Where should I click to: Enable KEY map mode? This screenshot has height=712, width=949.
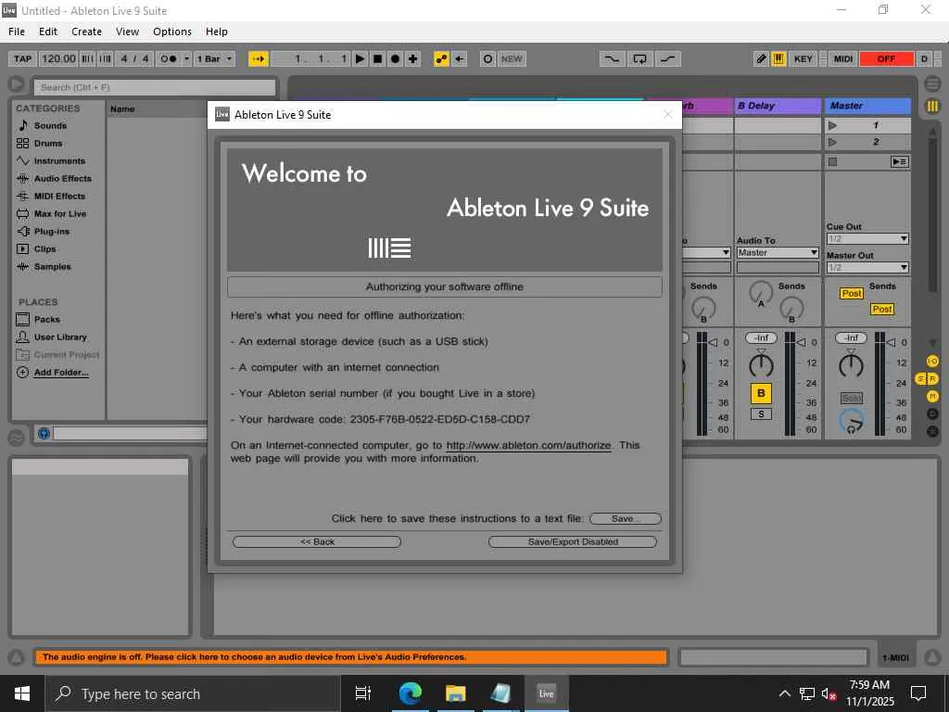coord(803,58)
